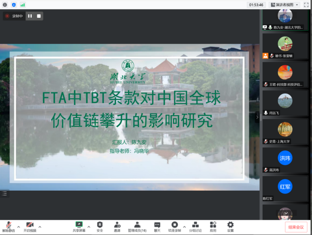Viewport: 312px width, 235px height.
Task: Expand the audio options arrow
Action: (19, 227)
